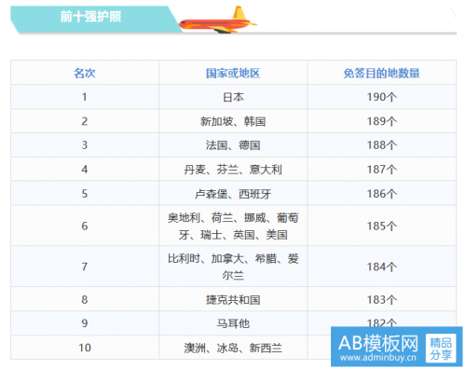Click the 马耳他 cell
The height and width of the screenshot is (370, 466).
click(x=233, y=323)
